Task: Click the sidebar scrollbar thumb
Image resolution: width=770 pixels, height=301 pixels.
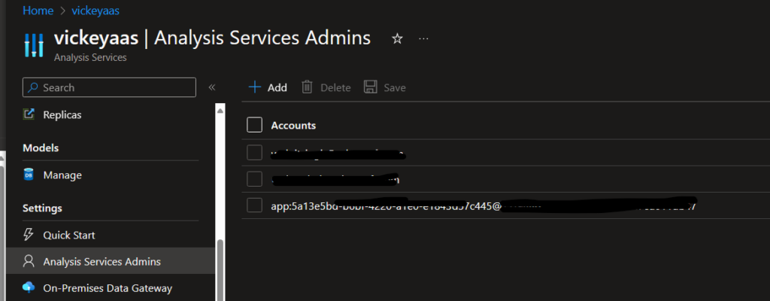Action: (x=220, y=270)
